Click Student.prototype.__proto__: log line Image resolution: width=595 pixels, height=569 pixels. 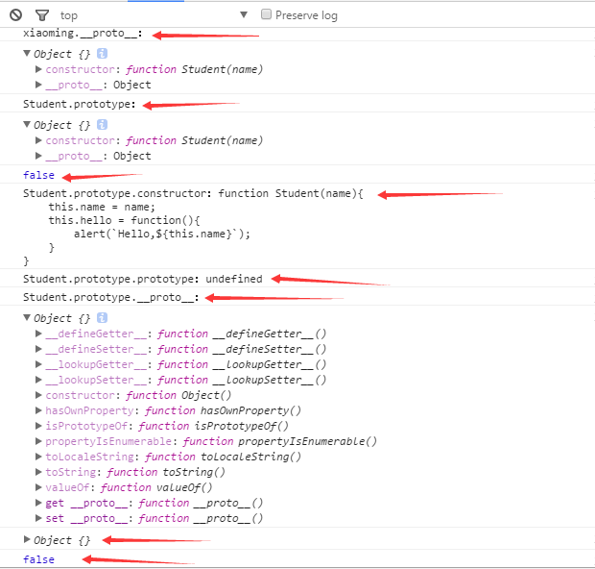pyautogui.click(x=110, y=297)
